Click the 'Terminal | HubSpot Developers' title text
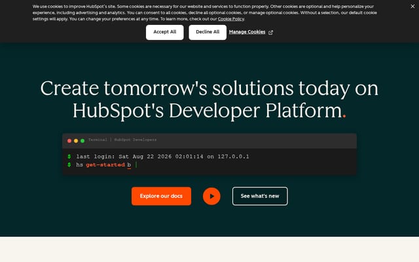The image size is (419, 262). [x=122, y=140]
